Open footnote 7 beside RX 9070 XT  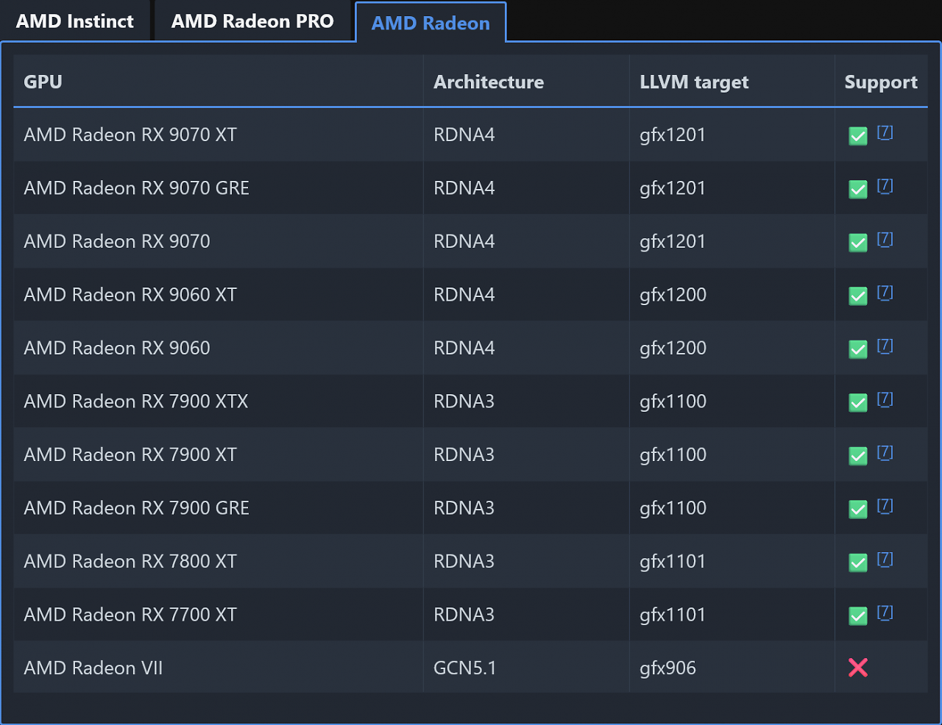(x=885, y=133)
